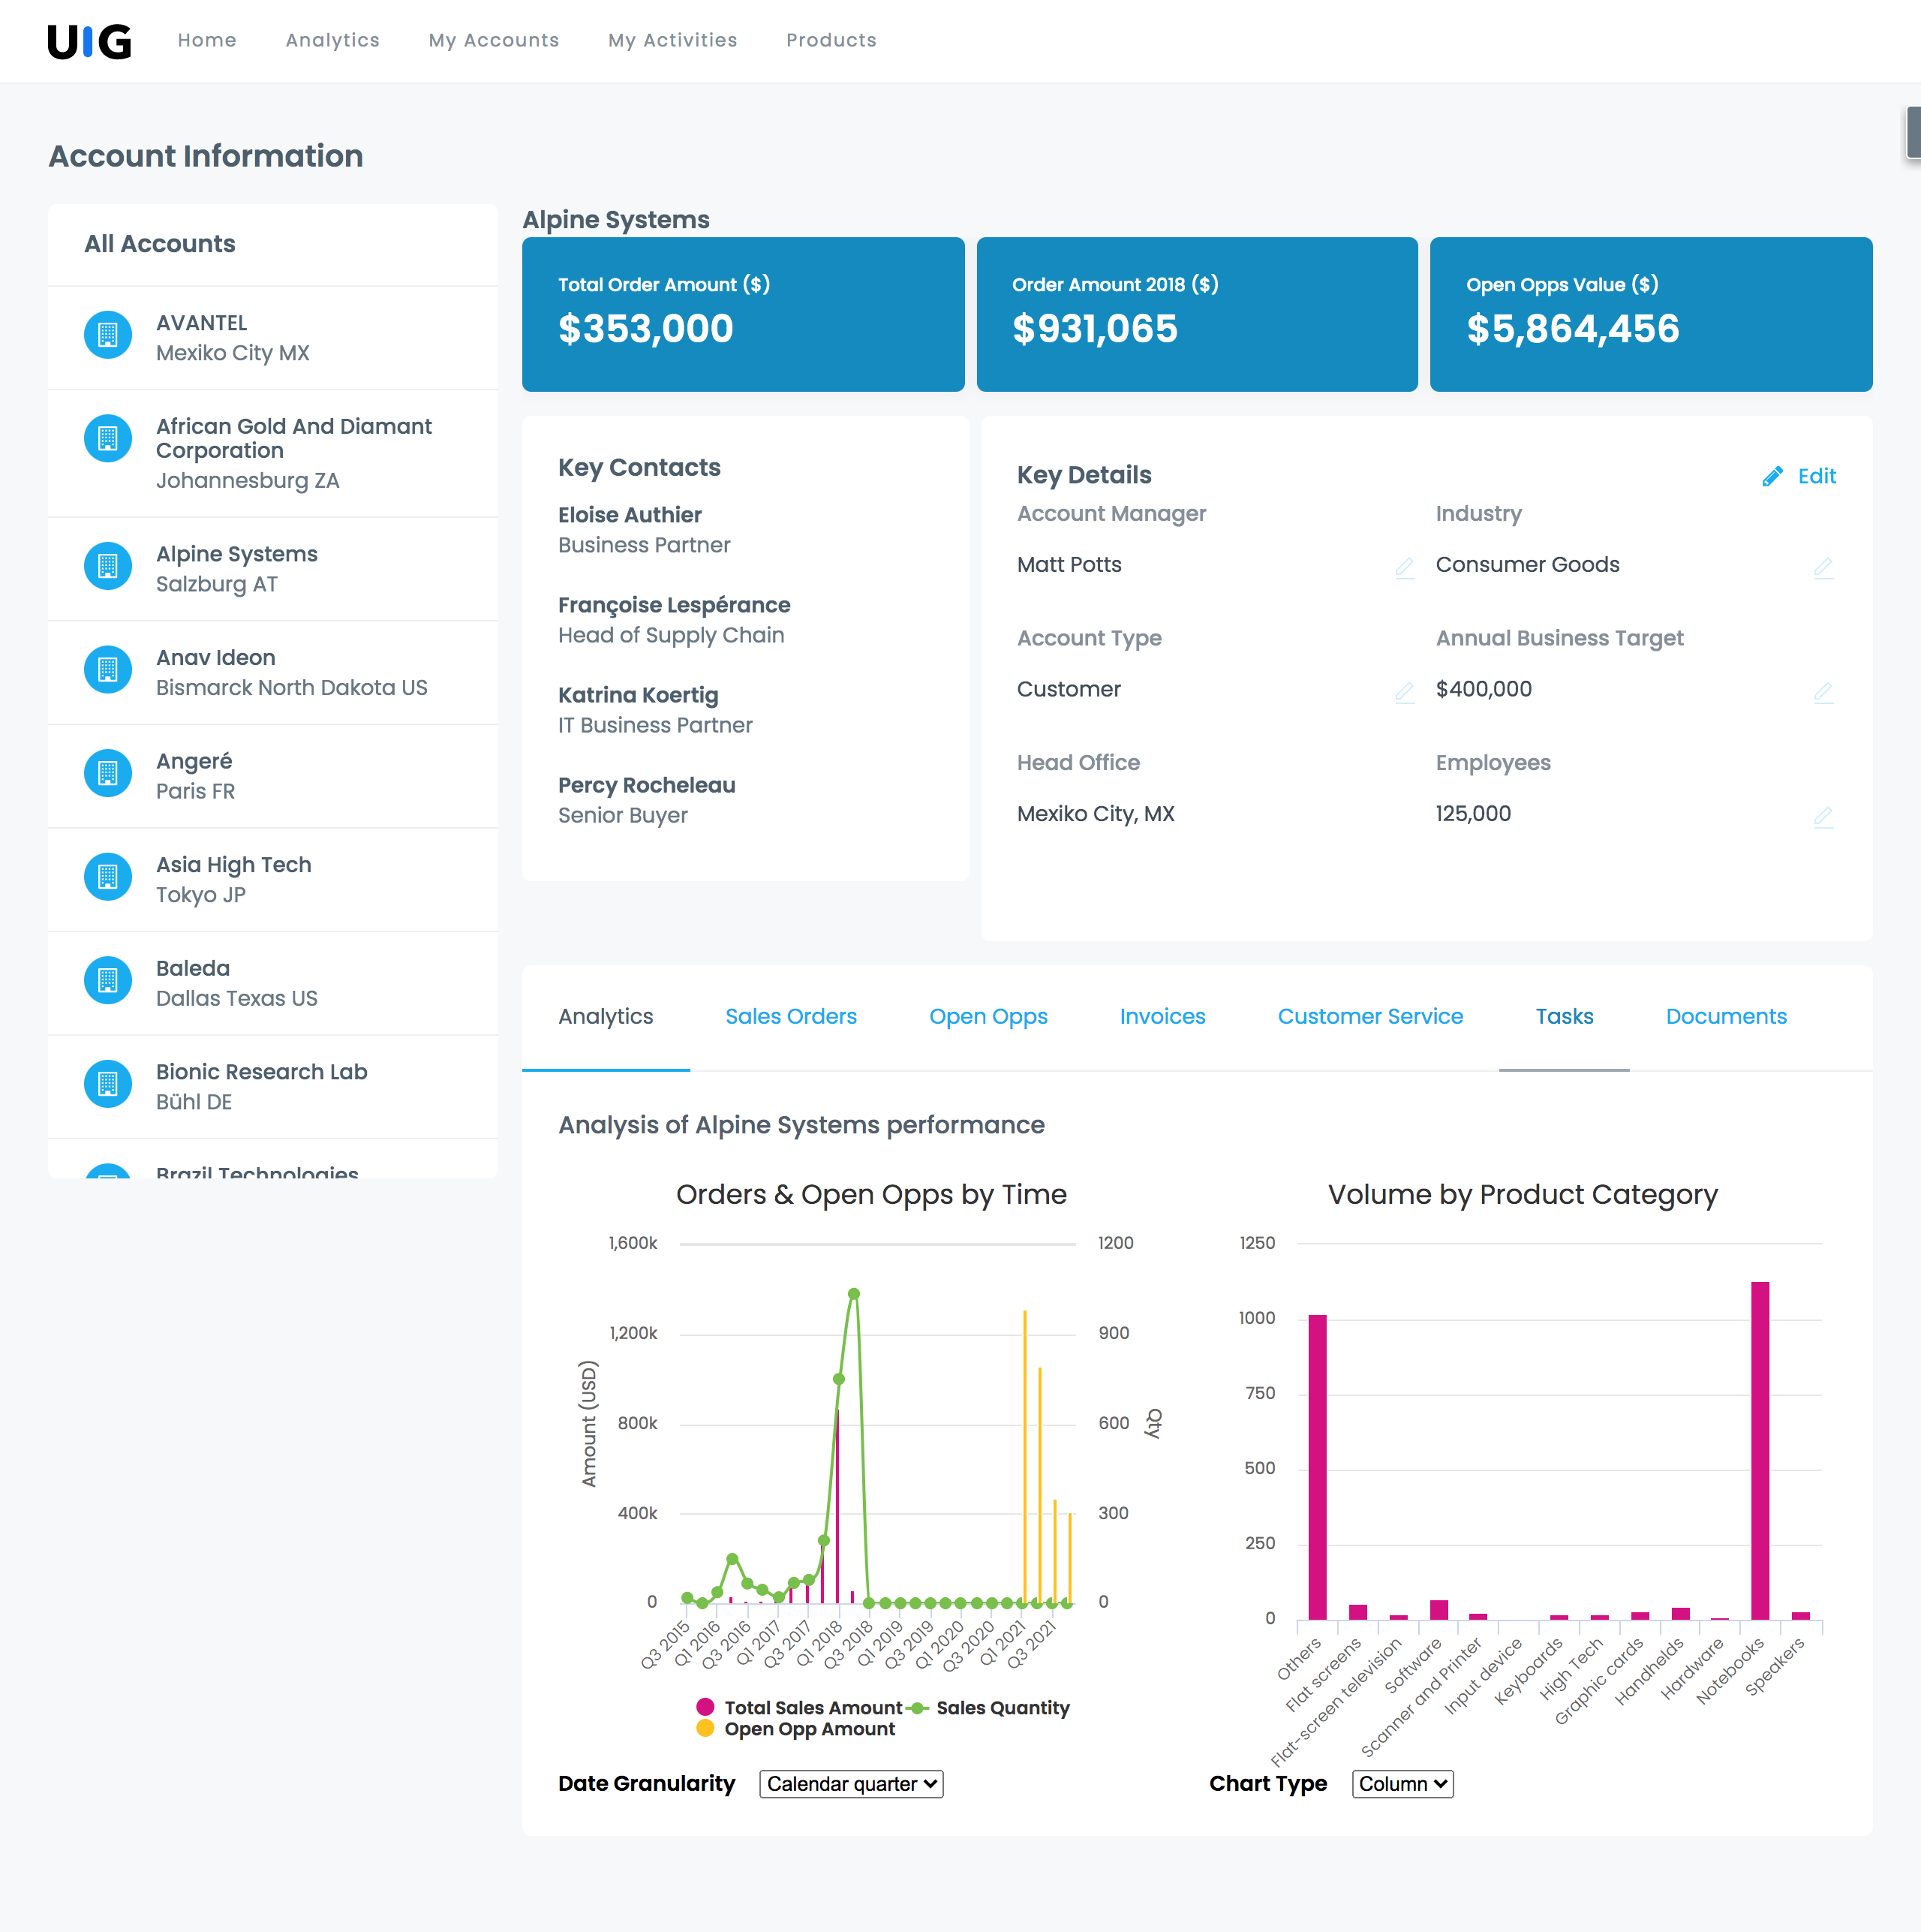Select African Gold And Diamant Corporation account
The height and width of the screenshot is (1932, 1921).
273,454
